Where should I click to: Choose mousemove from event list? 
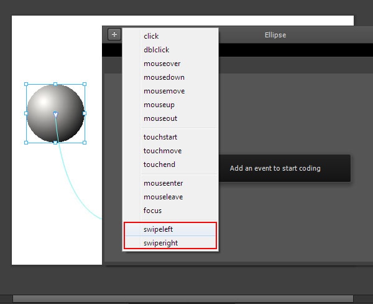[x=170, y=91]
